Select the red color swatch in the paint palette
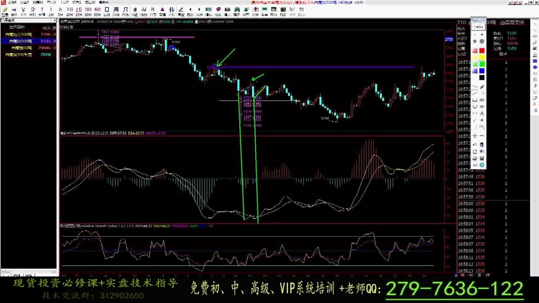 tap(482, 50)
